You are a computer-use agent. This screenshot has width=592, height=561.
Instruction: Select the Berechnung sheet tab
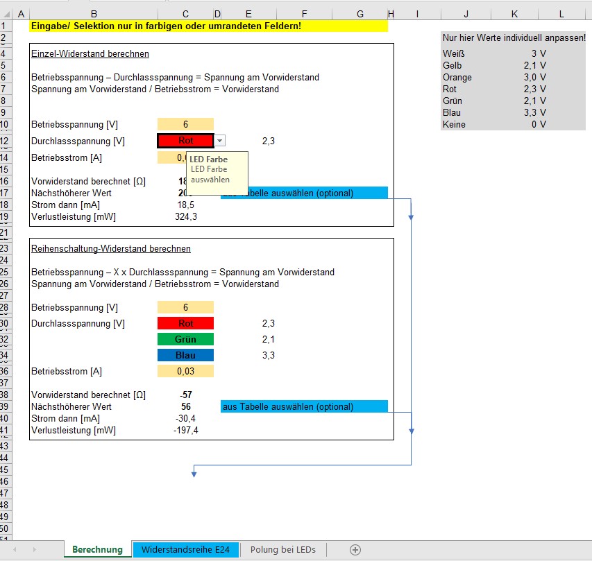(97, 550)
